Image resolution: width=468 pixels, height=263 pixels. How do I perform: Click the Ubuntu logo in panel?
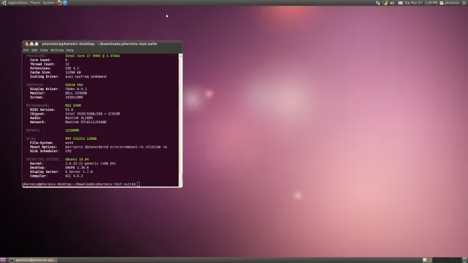coord(4,3)
